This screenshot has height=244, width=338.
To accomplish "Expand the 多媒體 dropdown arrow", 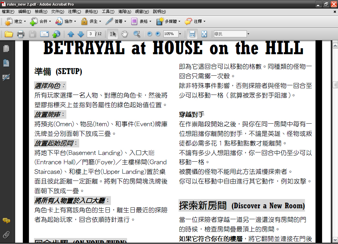I will click(x=179, y=21).
